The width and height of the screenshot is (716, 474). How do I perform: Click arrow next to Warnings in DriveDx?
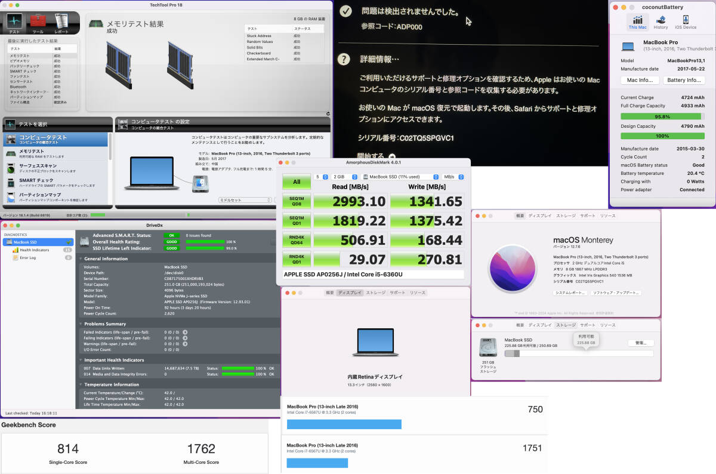tap(185, 343)
